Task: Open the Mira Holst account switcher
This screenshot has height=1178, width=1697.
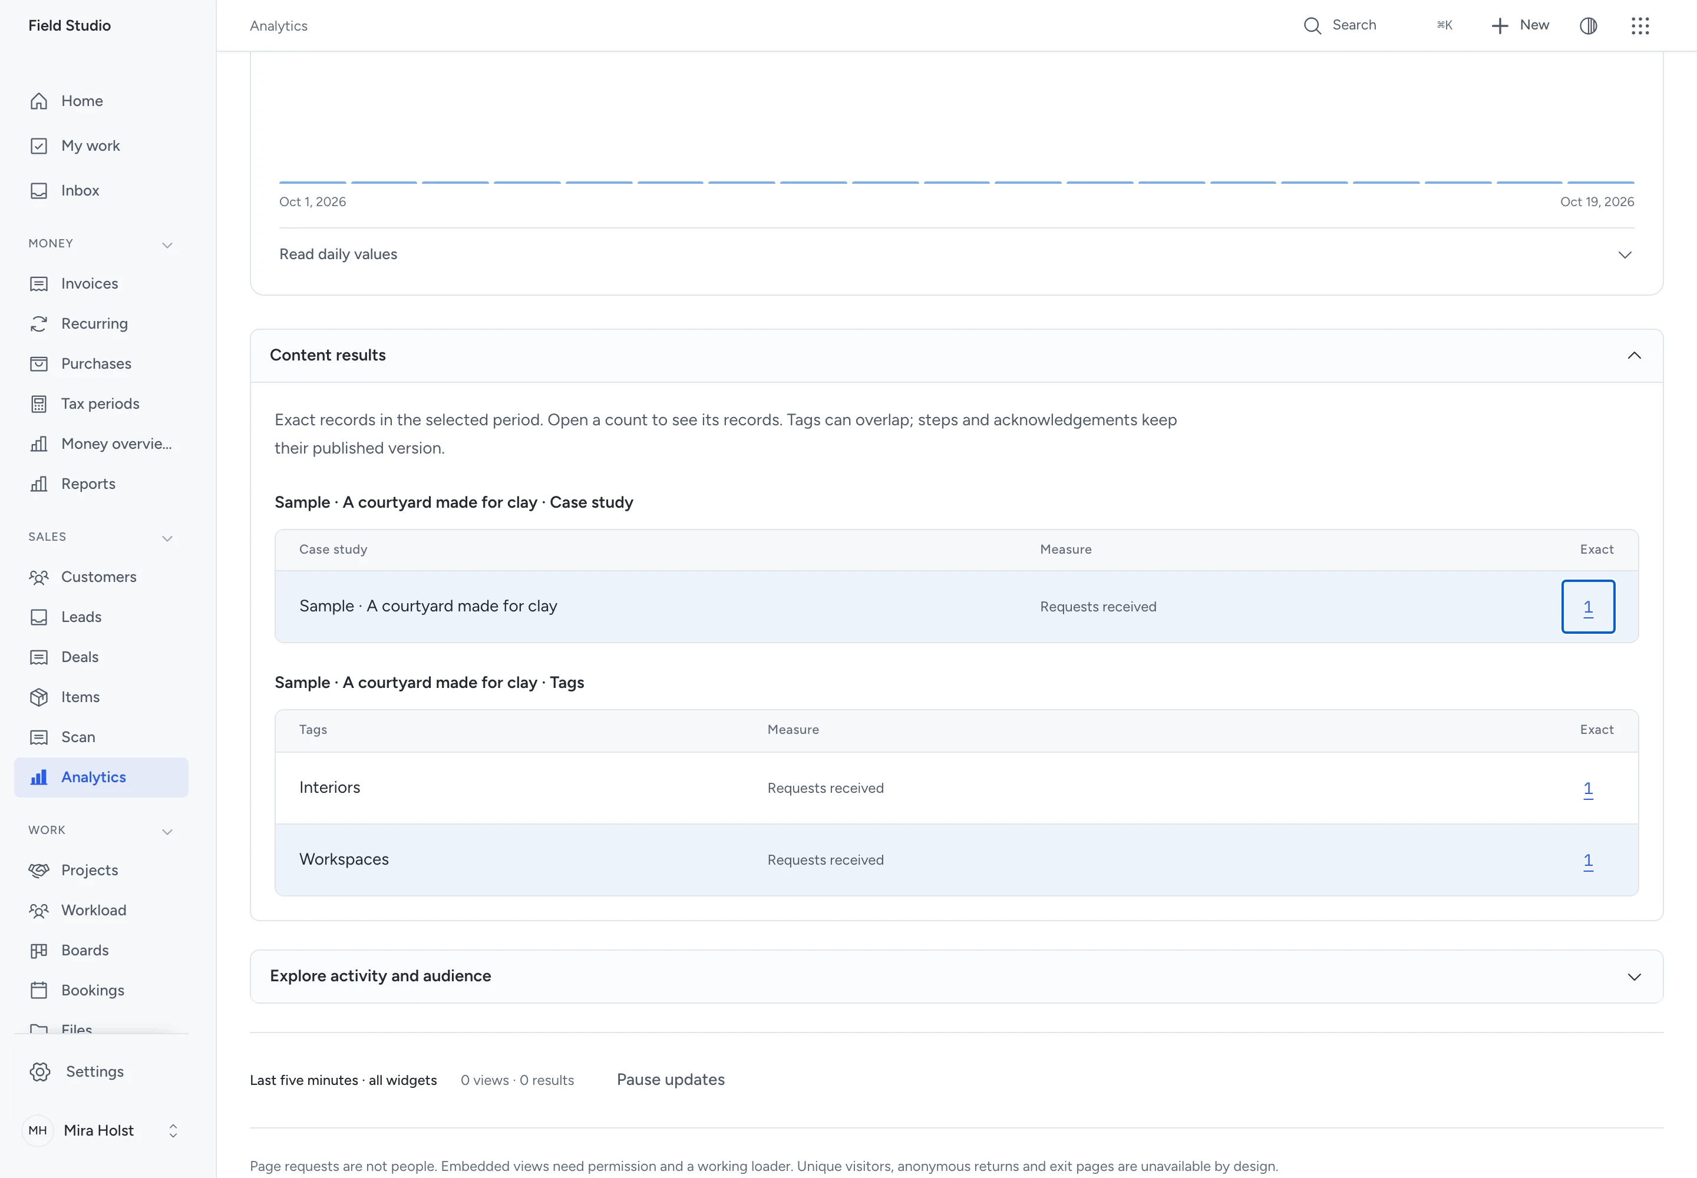Action: (x=102, y=1131)
